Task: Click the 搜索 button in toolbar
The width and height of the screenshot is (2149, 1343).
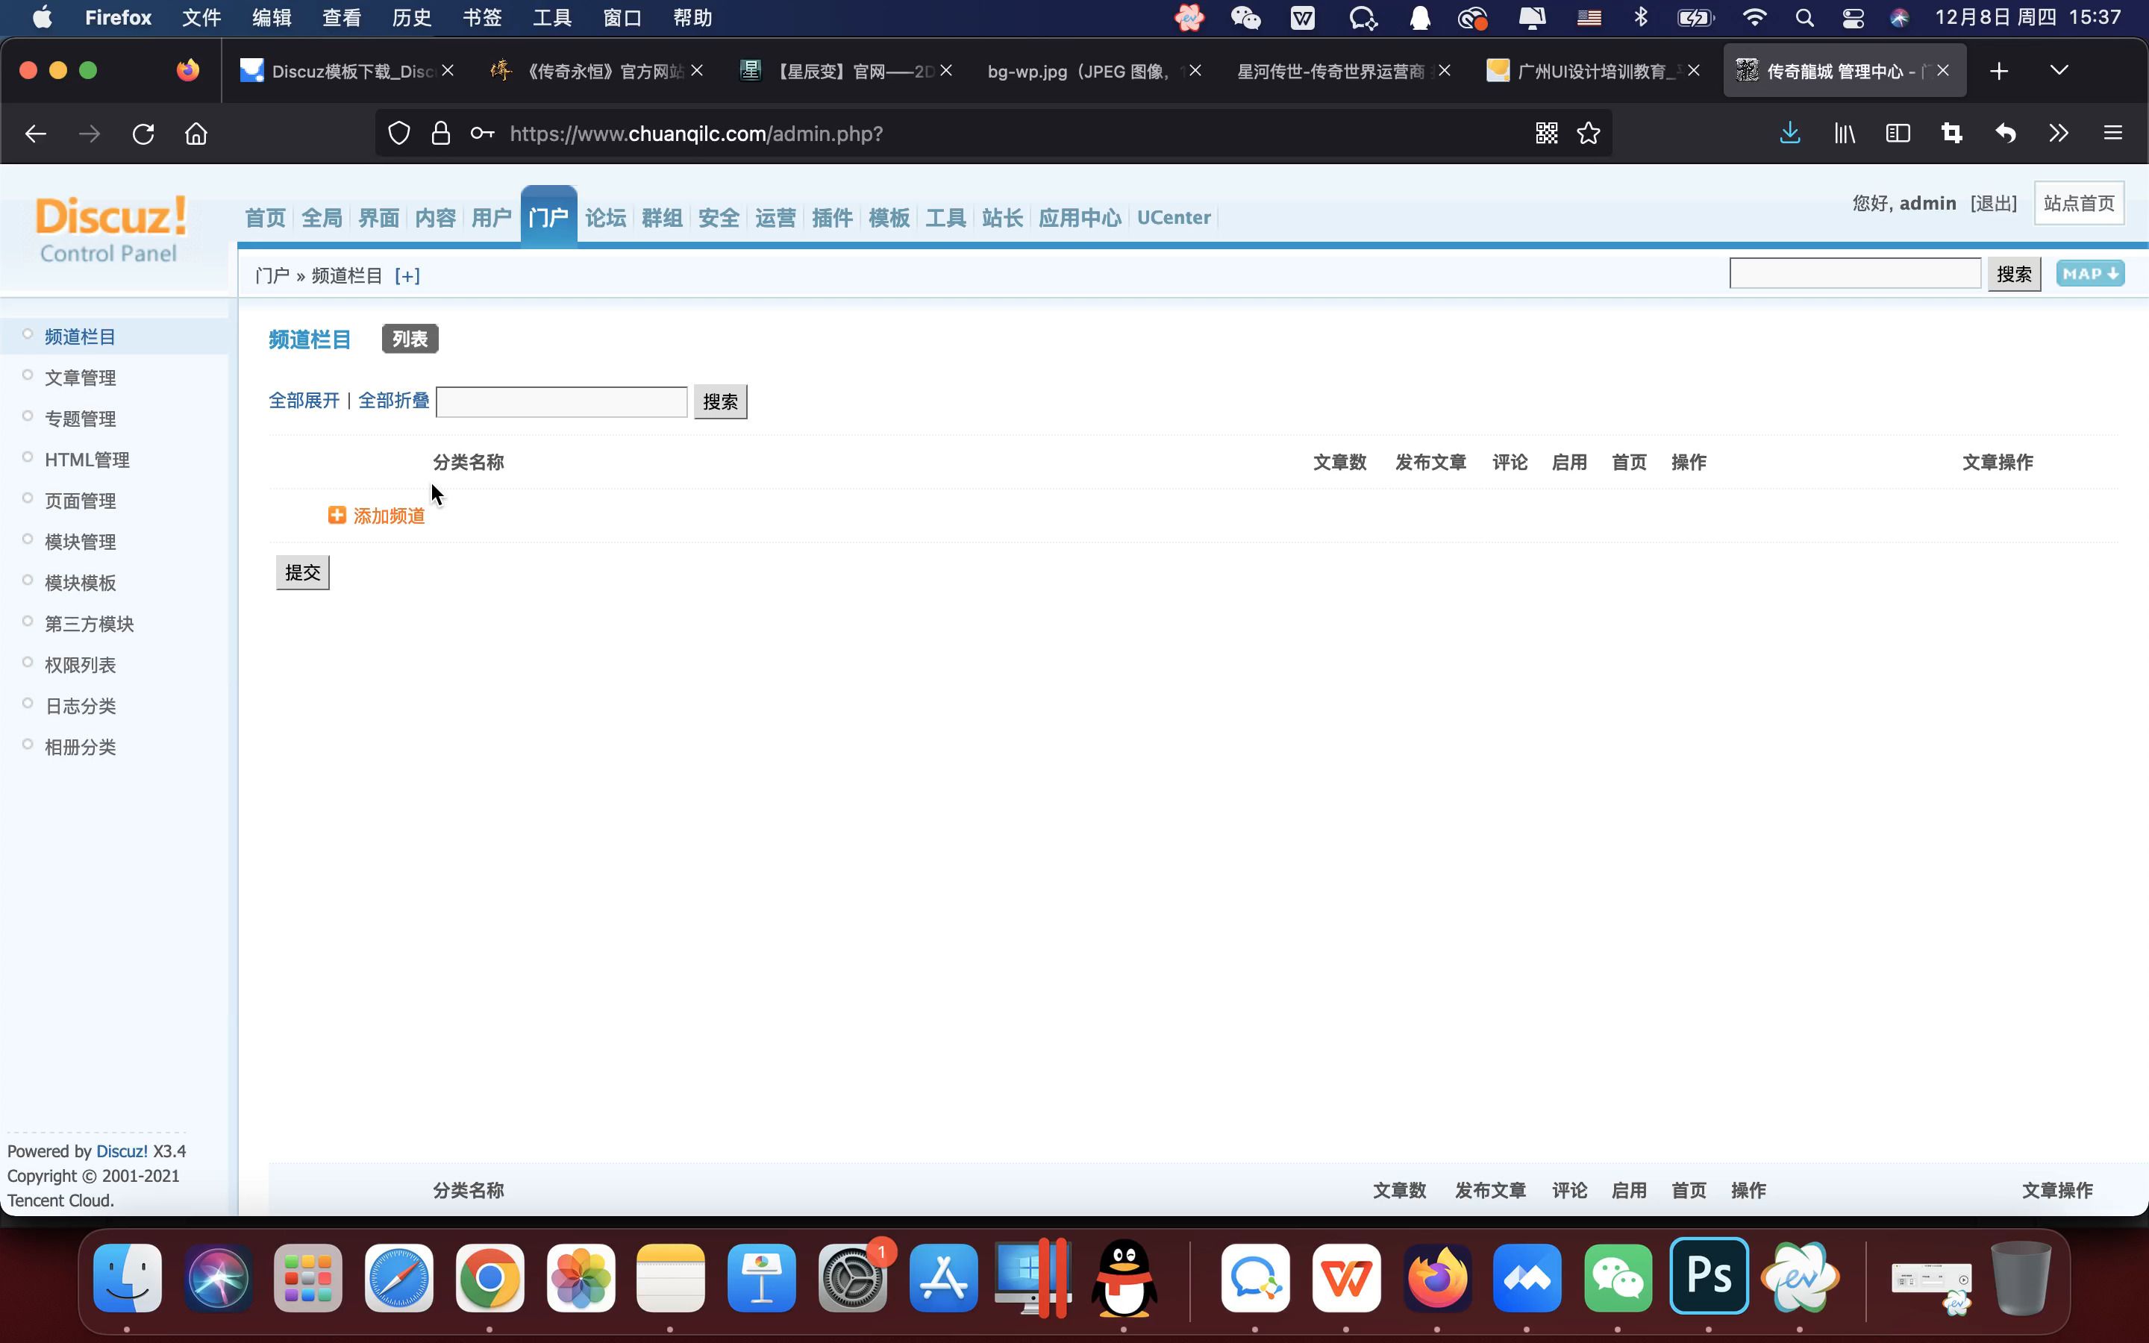Action: [x=2018, y=274]
